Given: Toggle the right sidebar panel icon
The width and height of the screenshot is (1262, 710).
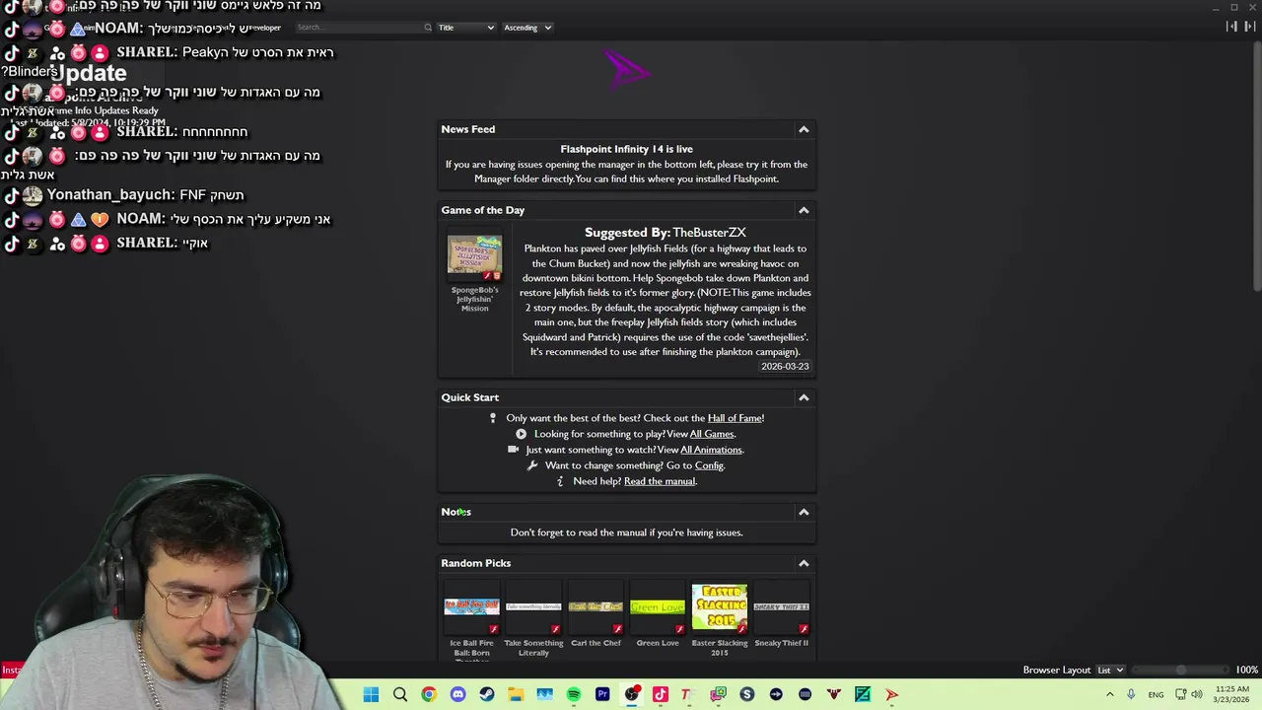Looking at the screenshot, I should pyautogui.click(x=1248, y=27).
